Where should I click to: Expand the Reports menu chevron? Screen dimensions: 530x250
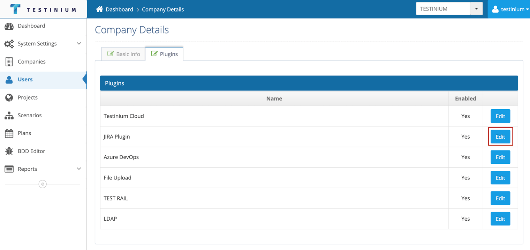(x=79, y=169)
